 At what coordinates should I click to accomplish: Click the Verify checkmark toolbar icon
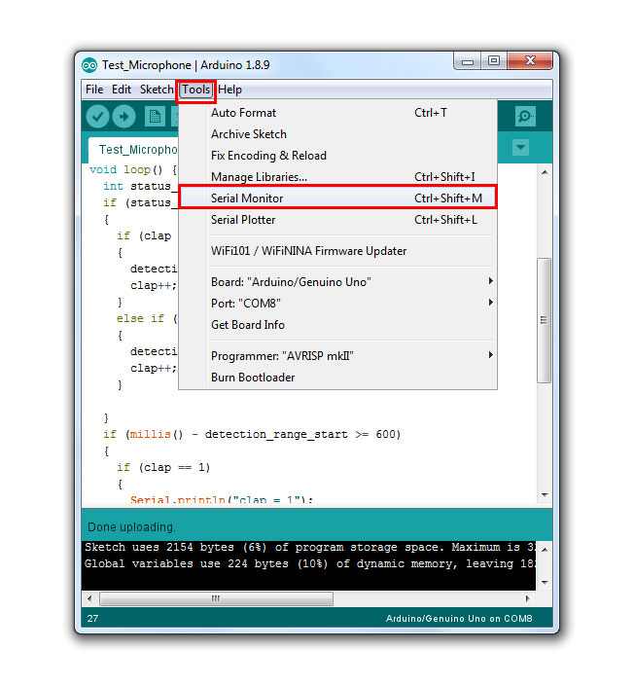pos(97,117)
